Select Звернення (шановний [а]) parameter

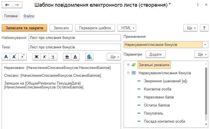coord(165,81)
